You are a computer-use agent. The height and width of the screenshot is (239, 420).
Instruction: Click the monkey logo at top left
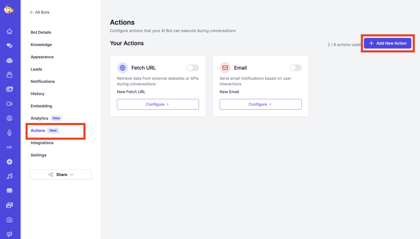point(9,9)
